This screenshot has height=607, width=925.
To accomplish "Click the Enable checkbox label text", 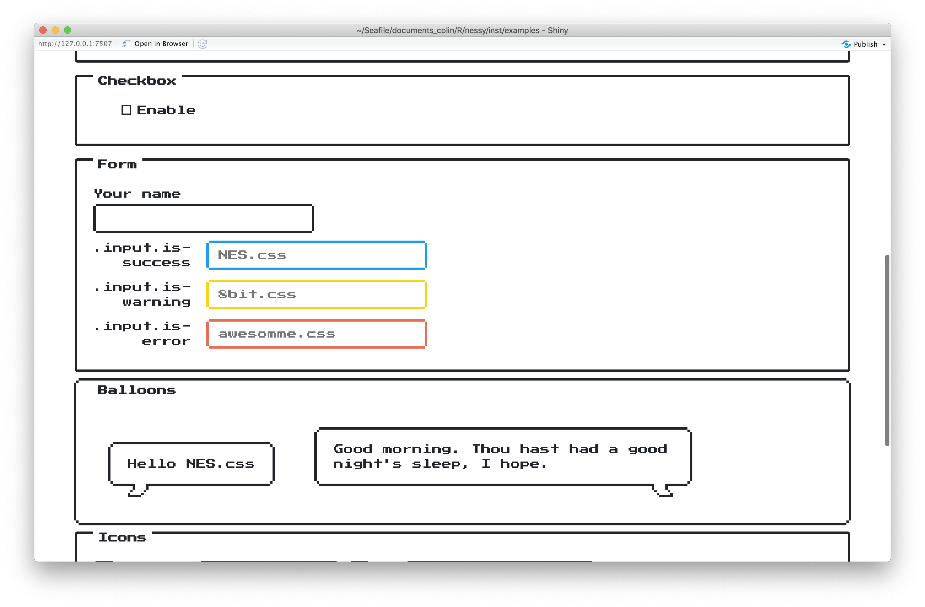I will (x=166, y=110).
